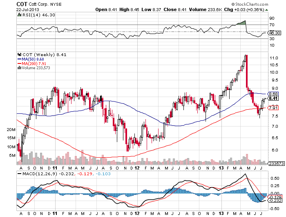Click the green up-arrow next to Chg
Viewport: 286px width, 217px height.
click(x=267, y=10)
